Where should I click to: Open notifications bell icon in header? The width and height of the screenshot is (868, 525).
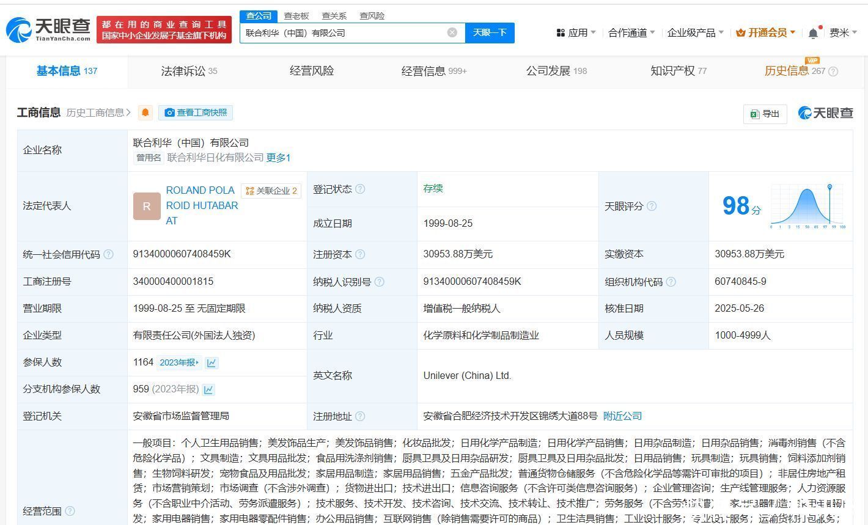point(813,33)
